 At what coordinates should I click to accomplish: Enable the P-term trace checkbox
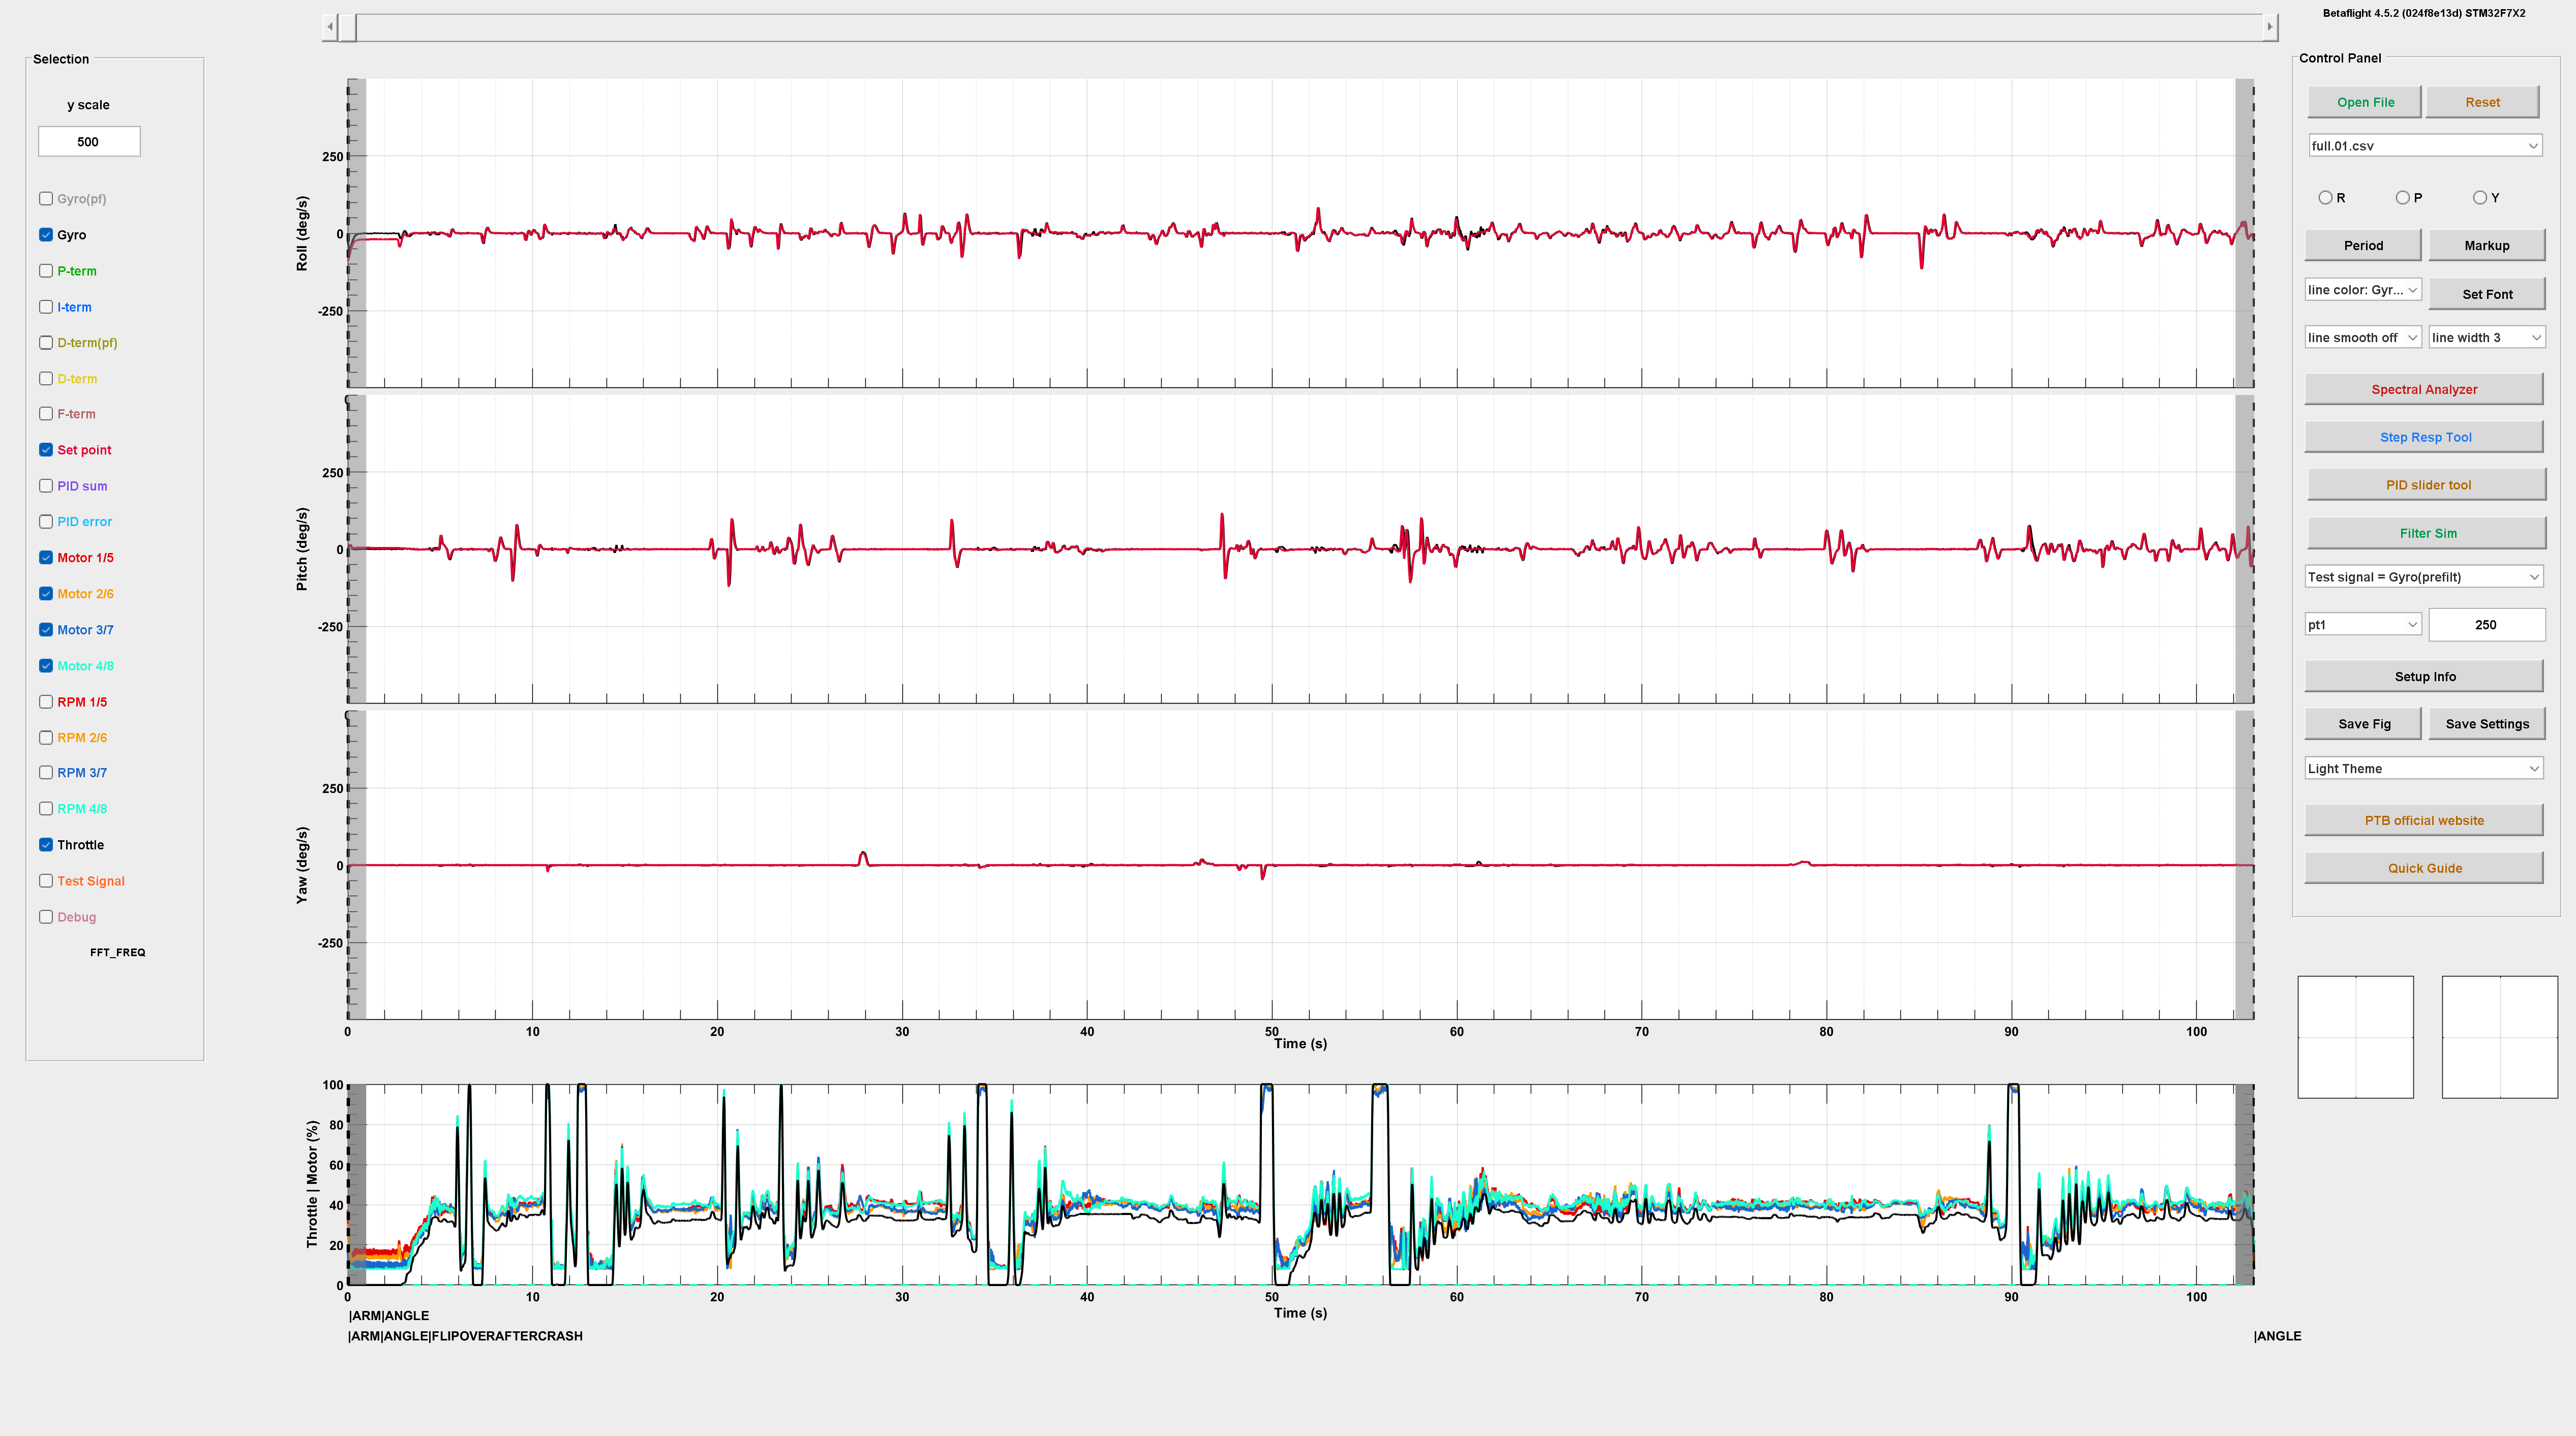[46, 271]
